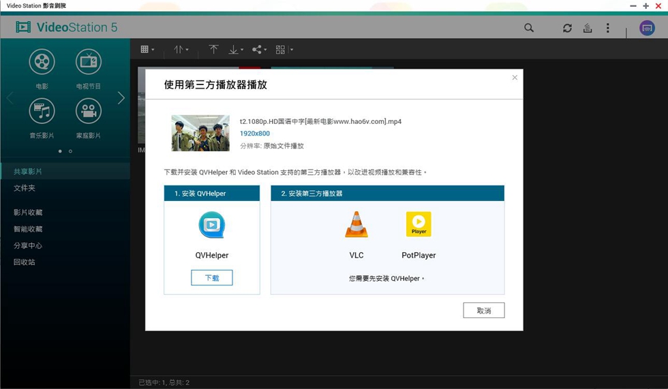The height and width of the screenshot is (389, 668).
Task: Open the background tasks stack icon
Action: (588, 28)
